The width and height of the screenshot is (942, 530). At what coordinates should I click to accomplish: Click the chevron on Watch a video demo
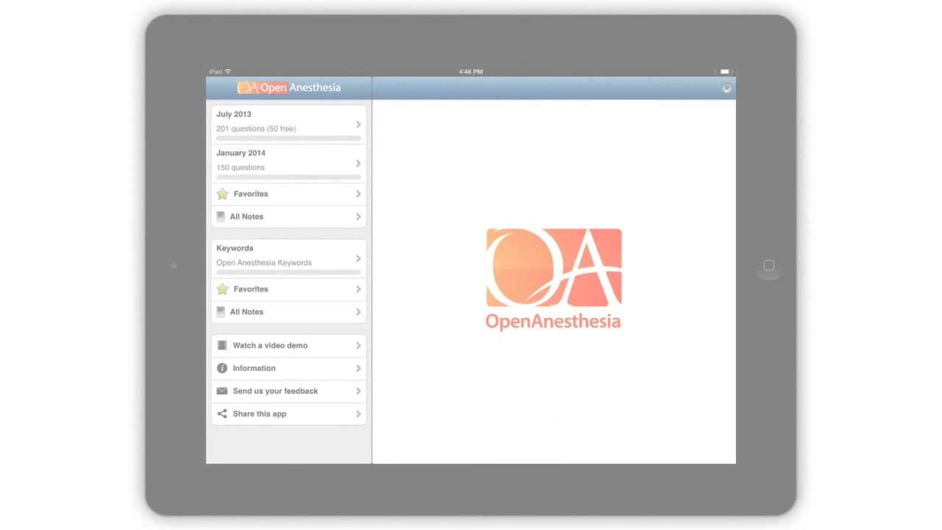[358, 345]
